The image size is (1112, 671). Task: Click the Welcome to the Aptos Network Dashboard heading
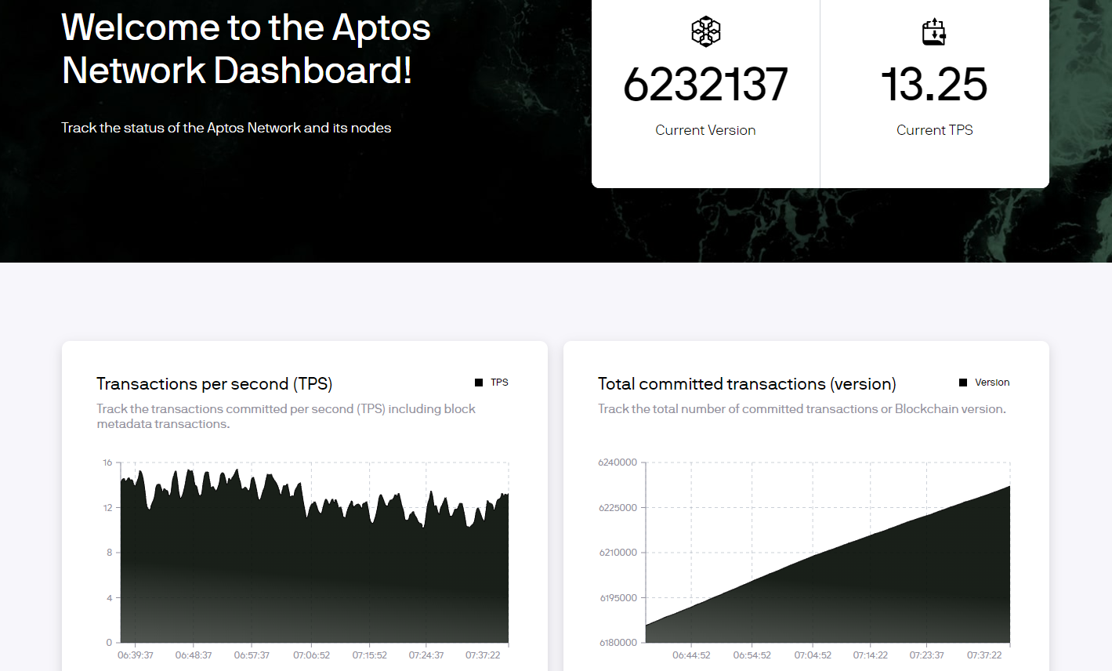coord(246,49)
